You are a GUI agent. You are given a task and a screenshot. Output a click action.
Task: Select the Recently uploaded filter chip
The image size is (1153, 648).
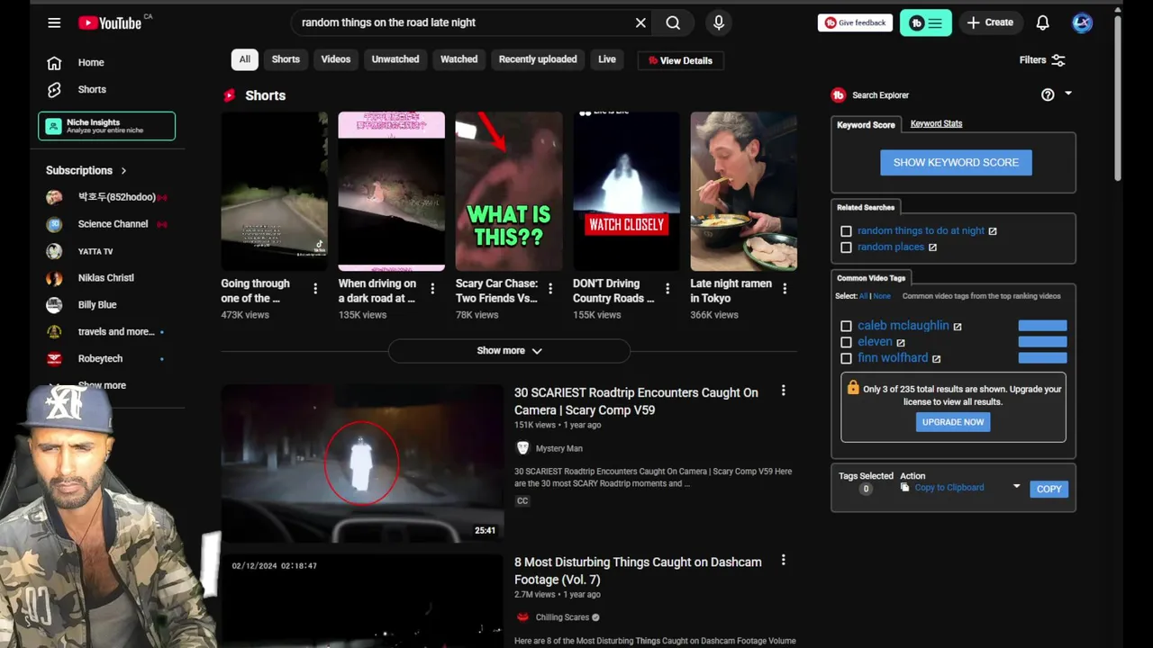pyautogui.click(x=538, y=59)
